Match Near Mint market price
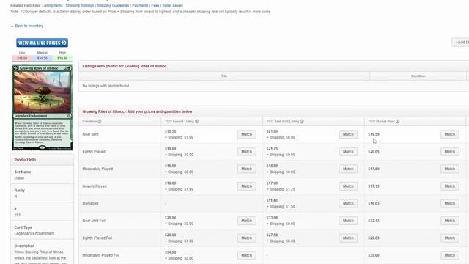The image size is (469, 264). [449, 134]
